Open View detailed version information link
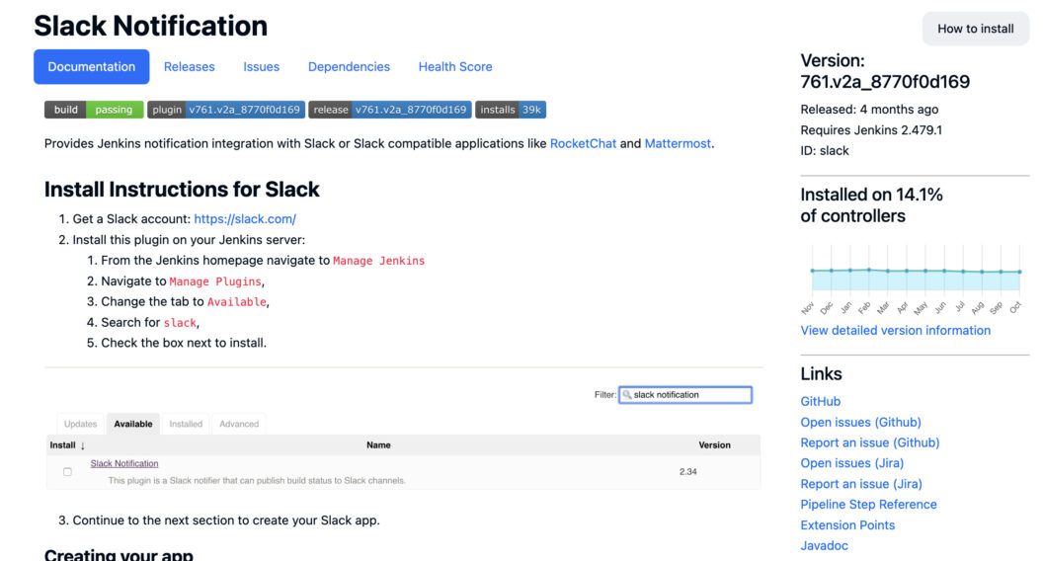The height and width of the screenshot is (561, 1043). 895,330
